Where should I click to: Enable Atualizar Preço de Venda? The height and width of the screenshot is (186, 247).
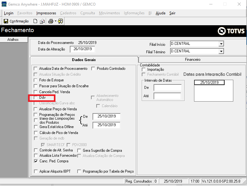click(x=36, y=109)
